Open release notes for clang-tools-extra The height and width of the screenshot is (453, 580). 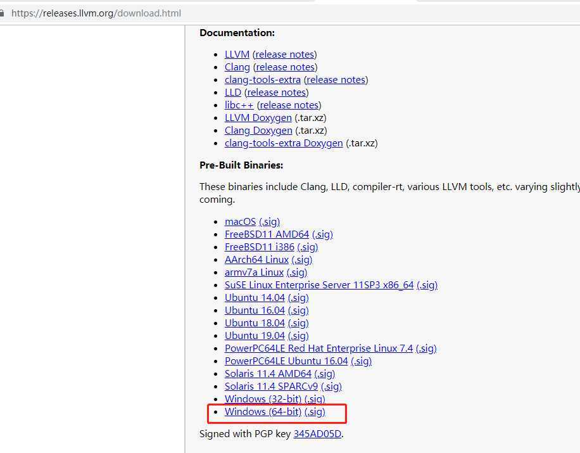(336, 80)
